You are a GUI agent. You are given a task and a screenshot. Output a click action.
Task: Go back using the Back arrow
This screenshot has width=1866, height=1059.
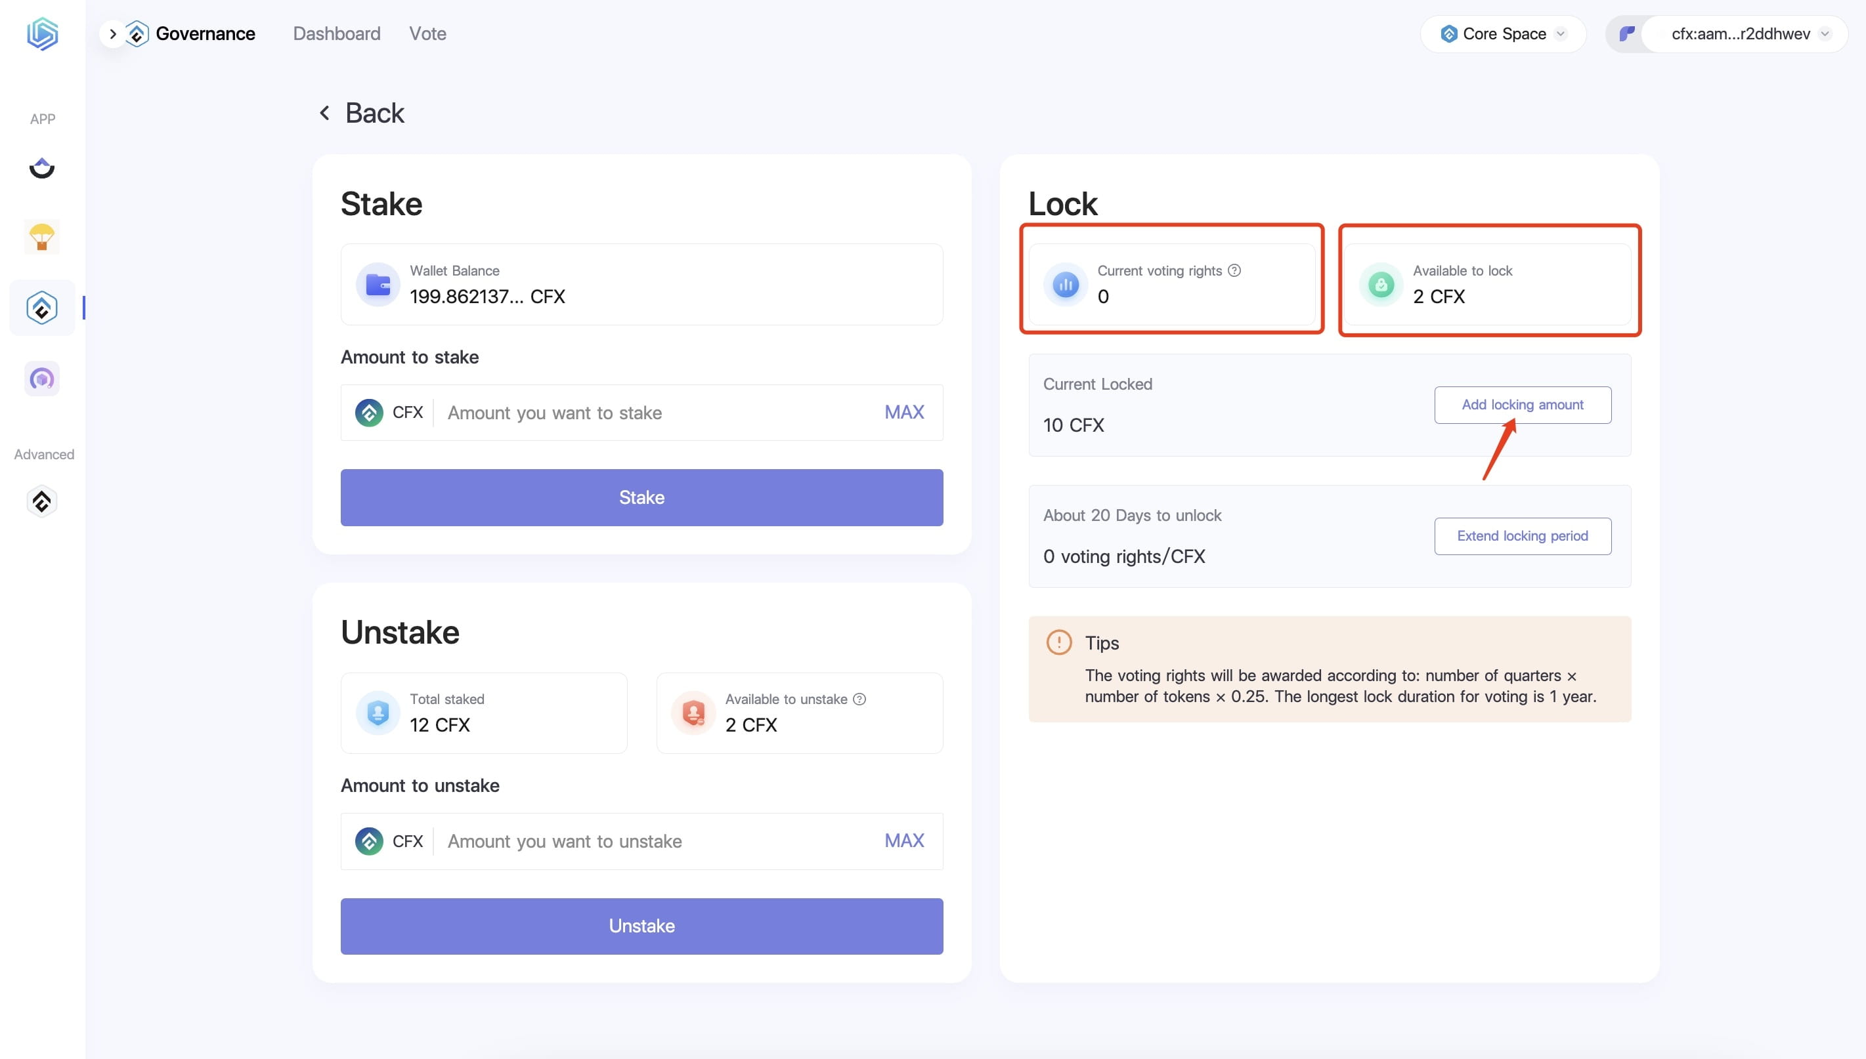(x=324, y=113)
